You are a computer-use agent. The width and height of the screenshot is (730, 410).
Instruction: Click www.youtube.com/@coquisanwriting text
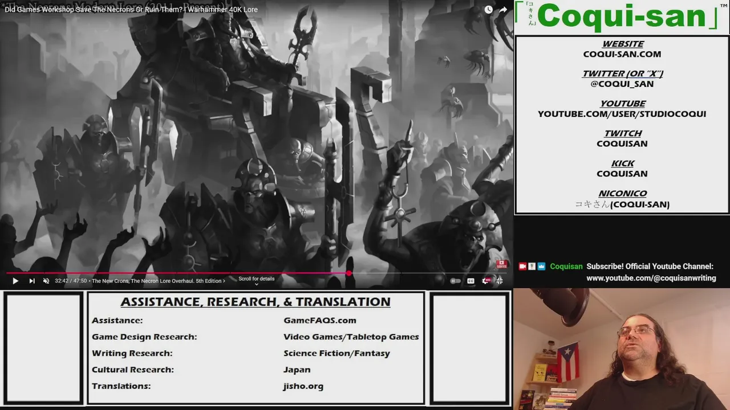(x=651, y=278)
